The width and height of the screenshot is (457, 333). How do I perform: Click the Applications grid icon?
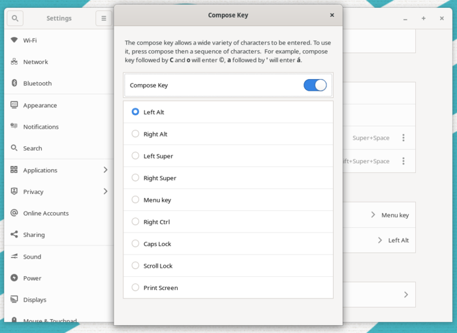coord(14,170)
